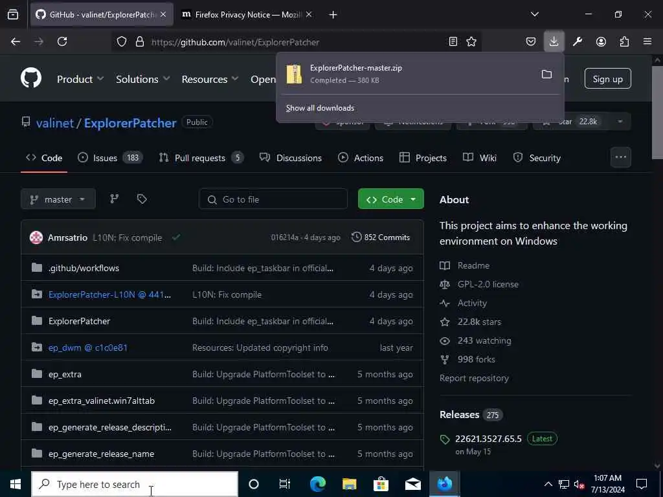Open the Security tab
Image resolution: width=663 pixels, height=497 pixels.
click(537, 158)
